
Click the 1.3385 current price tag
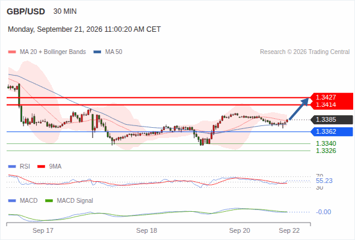332,119
